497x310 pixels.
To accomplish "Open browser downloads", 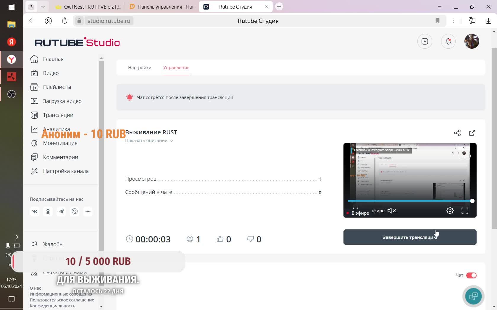I will 488,21.
